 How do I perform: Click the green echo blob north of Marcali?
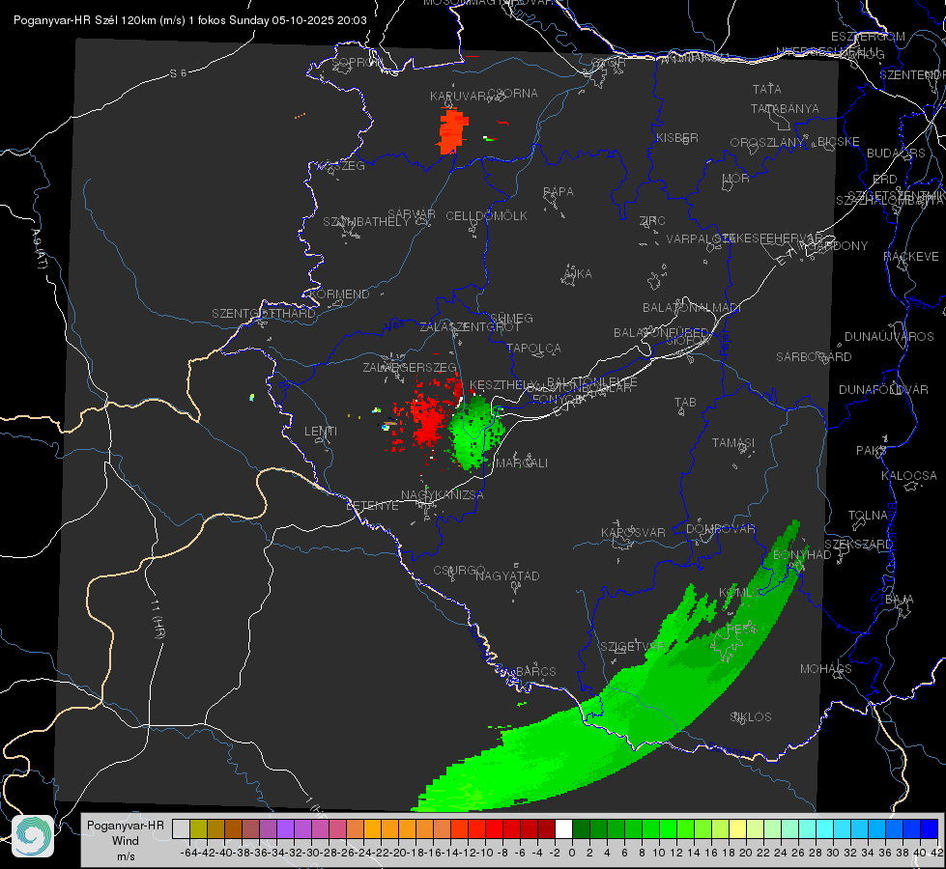474,432
